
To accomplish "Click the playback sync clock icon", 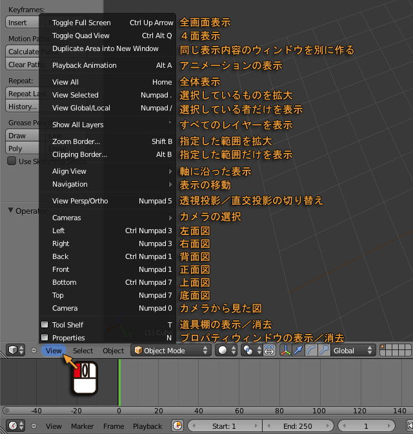I will pyautogui.click(x=177, y=426).
